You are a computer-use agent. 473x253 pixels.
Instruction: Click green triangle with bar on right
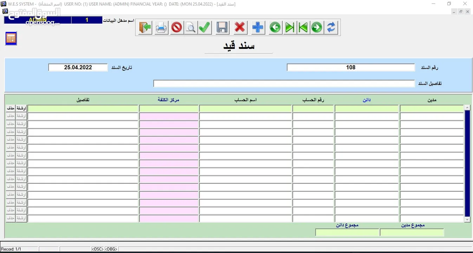pyautogui.click(x=290, y=27)
